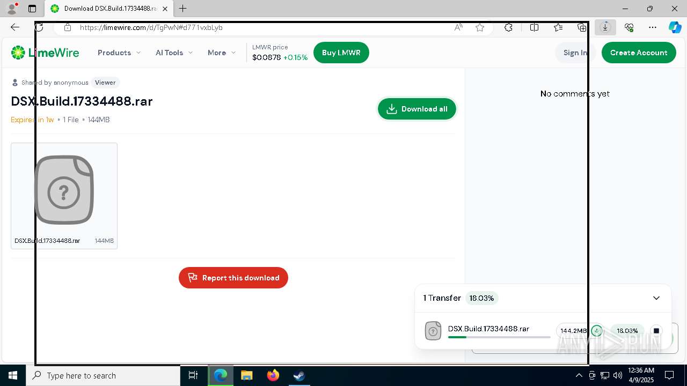Open Settings and more ellipsis menu
The height and width of the screenshot is (386, 687).
point(653,27)
